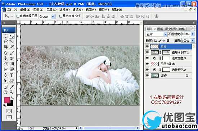Select the Horizontal Type tool
The width and height of the screenshot is (198, 131).
(12, 75)
